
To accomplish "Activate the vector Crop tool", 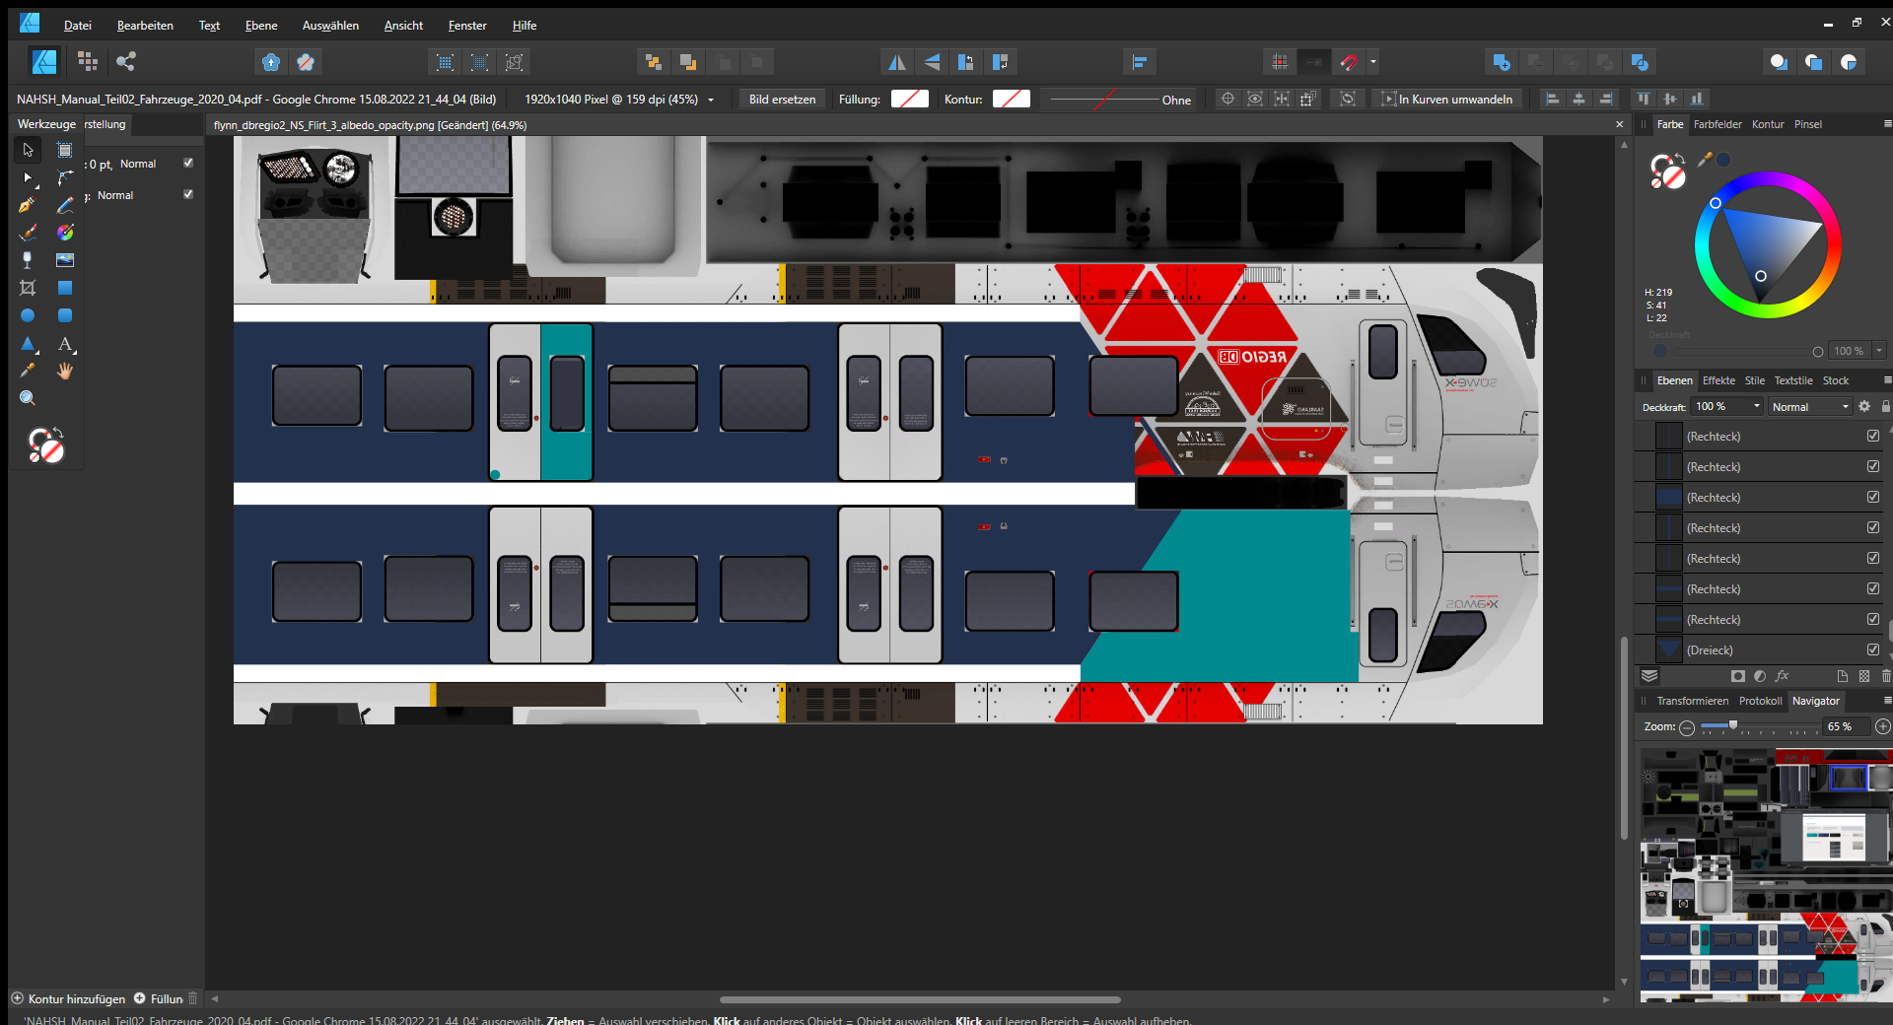I will pyautogui.click(x=28, y=288).
